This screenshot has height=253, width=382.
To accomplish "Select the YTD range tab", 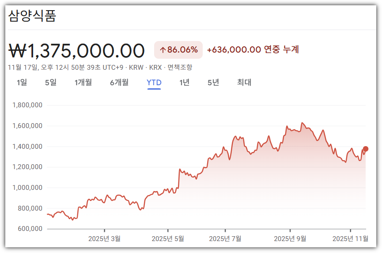I will tap(154, 83).
